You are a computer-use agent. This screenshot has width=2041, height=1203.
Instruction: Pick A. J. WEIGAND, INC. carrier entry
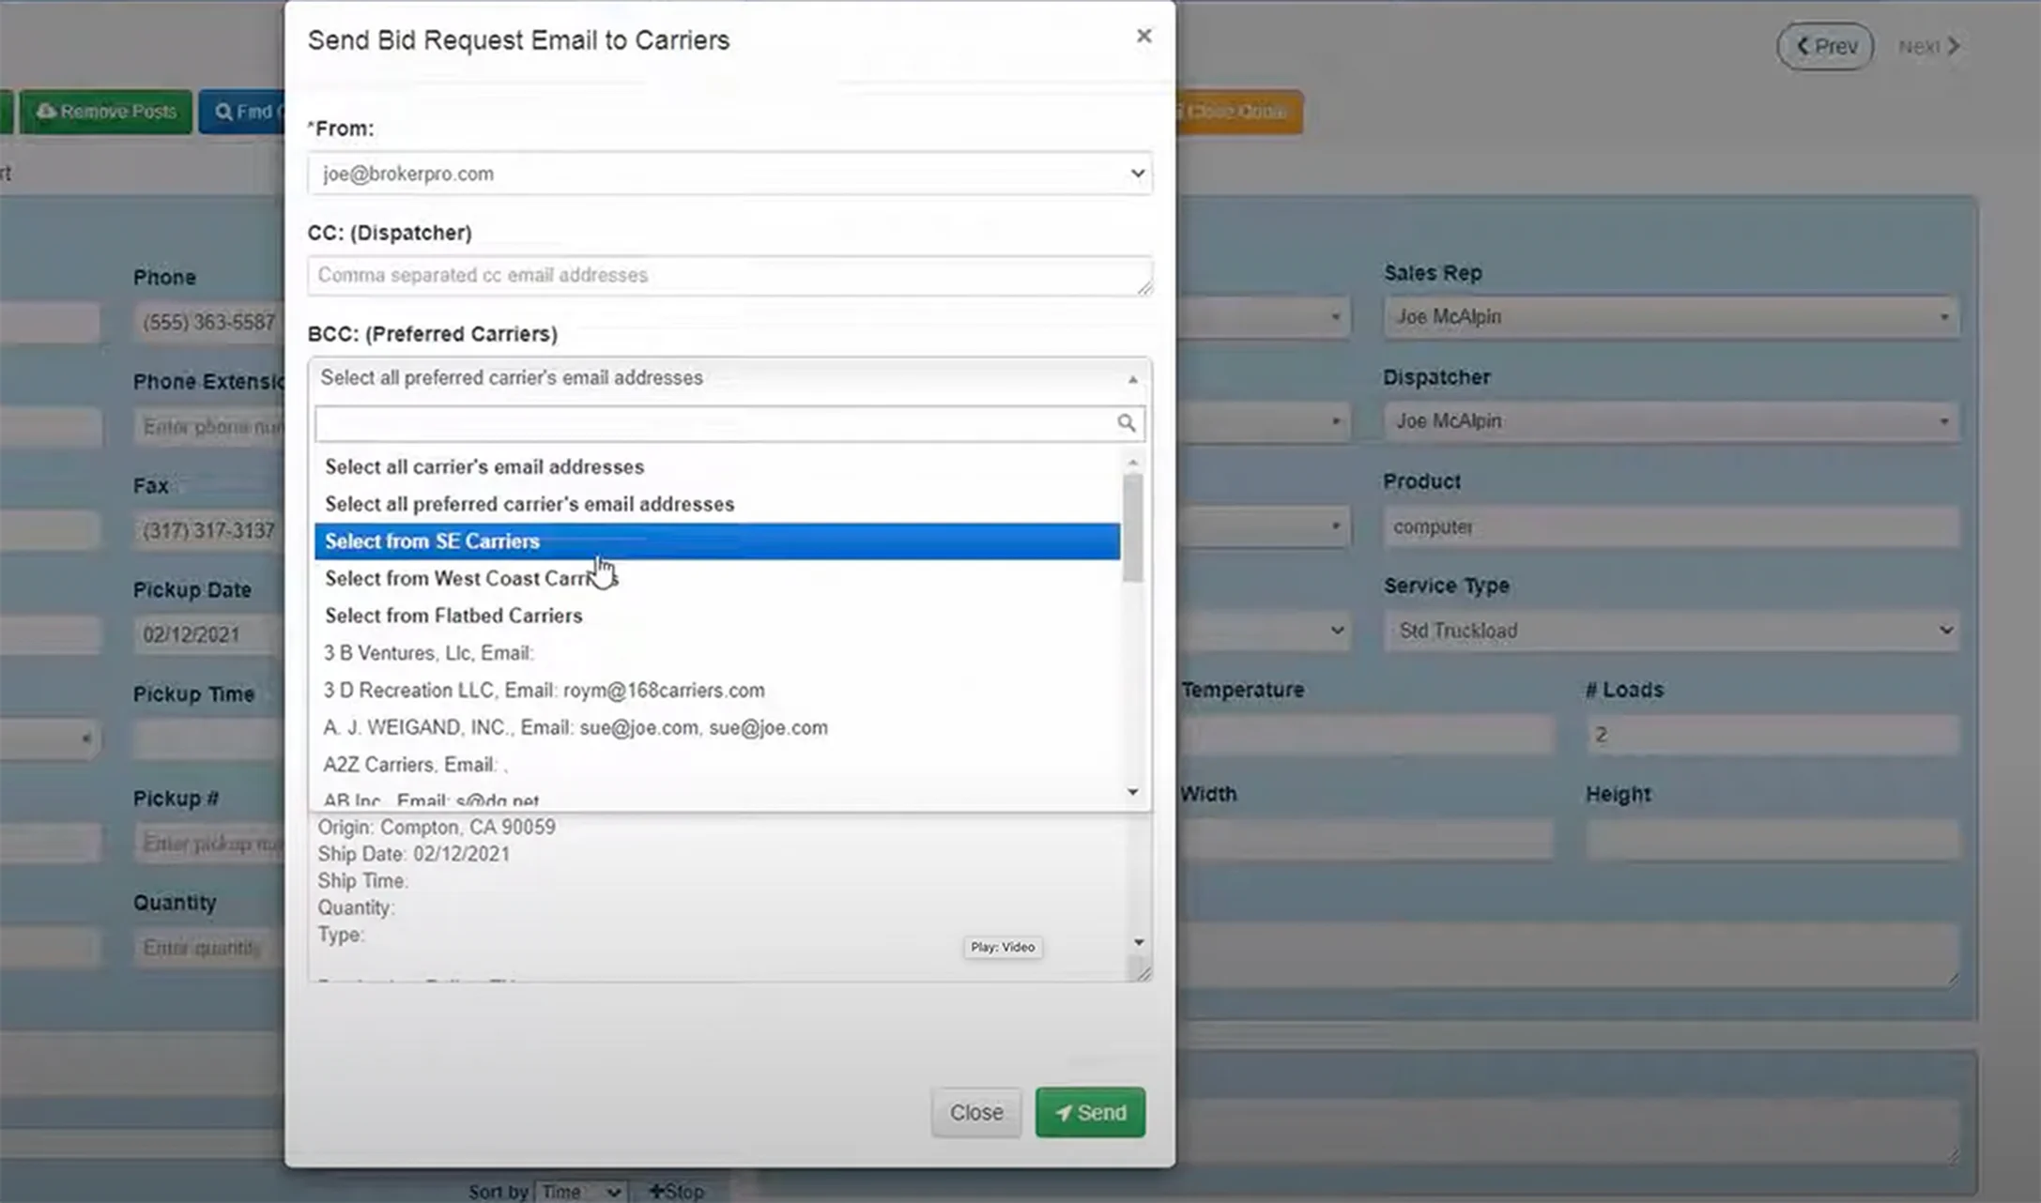click(575, 728)
